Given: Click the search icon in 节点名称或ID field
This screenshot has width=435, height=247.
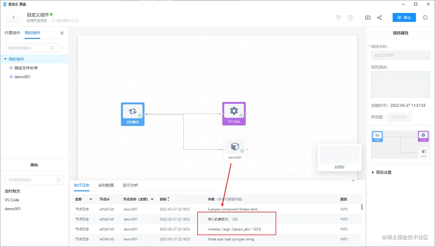Looking at the screenshot, I should [59, 180].
